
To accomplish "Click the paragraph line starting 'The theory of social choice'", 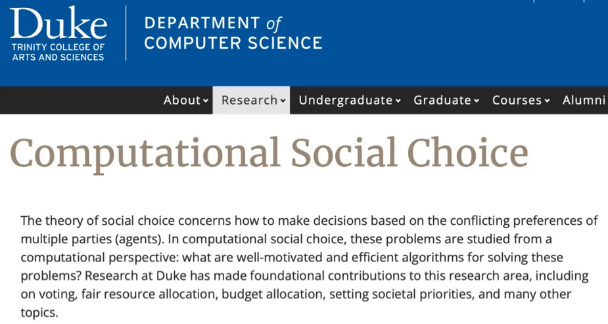I will tap(309, 221).
